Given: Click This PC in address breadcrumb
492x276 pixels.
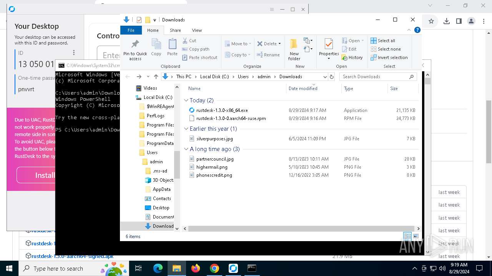Looking at the screenshot, I should click(184, 77).
